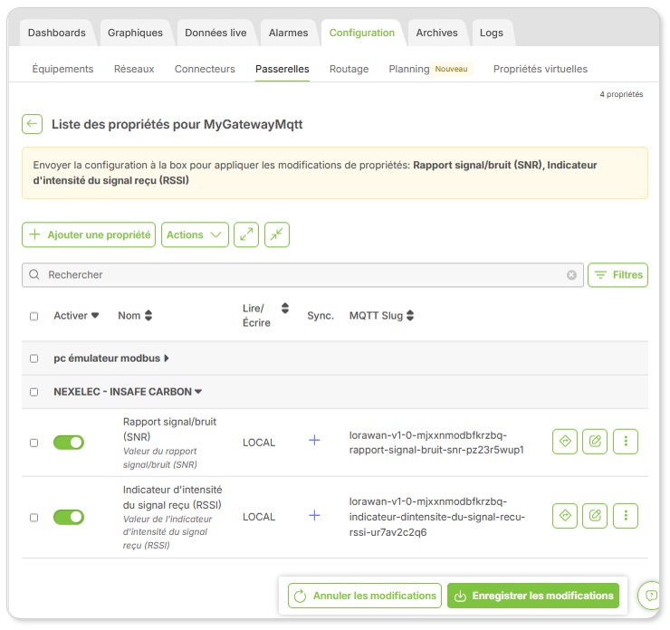
Task: Click LOCAL in the RSSI row
Action: tap(259, 517)
